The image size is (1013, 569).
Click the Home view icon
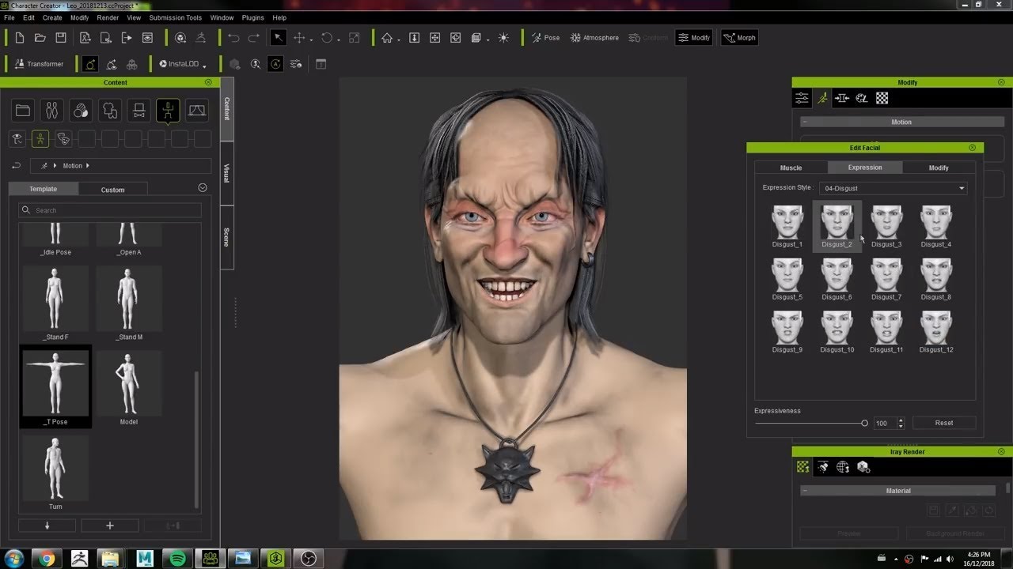click(x=387, y=38)
